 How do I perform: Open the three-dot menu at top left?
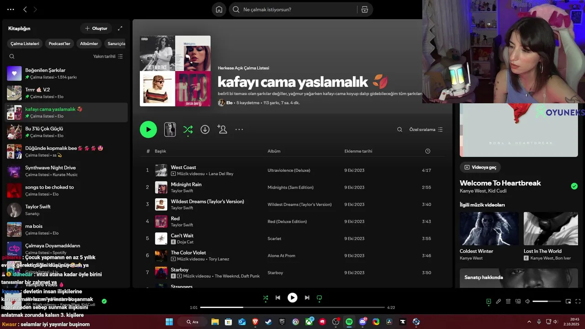[x=11, y=9]
